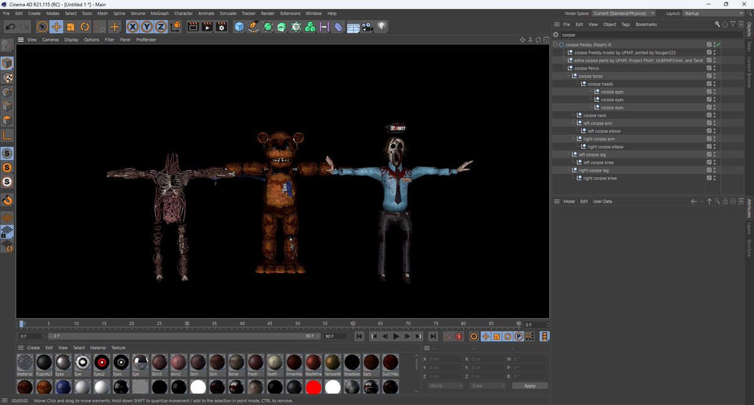This screenshot has width=754, height=405.
Task: Toggle layer box for corpse heads
Action: click(709, 84)
